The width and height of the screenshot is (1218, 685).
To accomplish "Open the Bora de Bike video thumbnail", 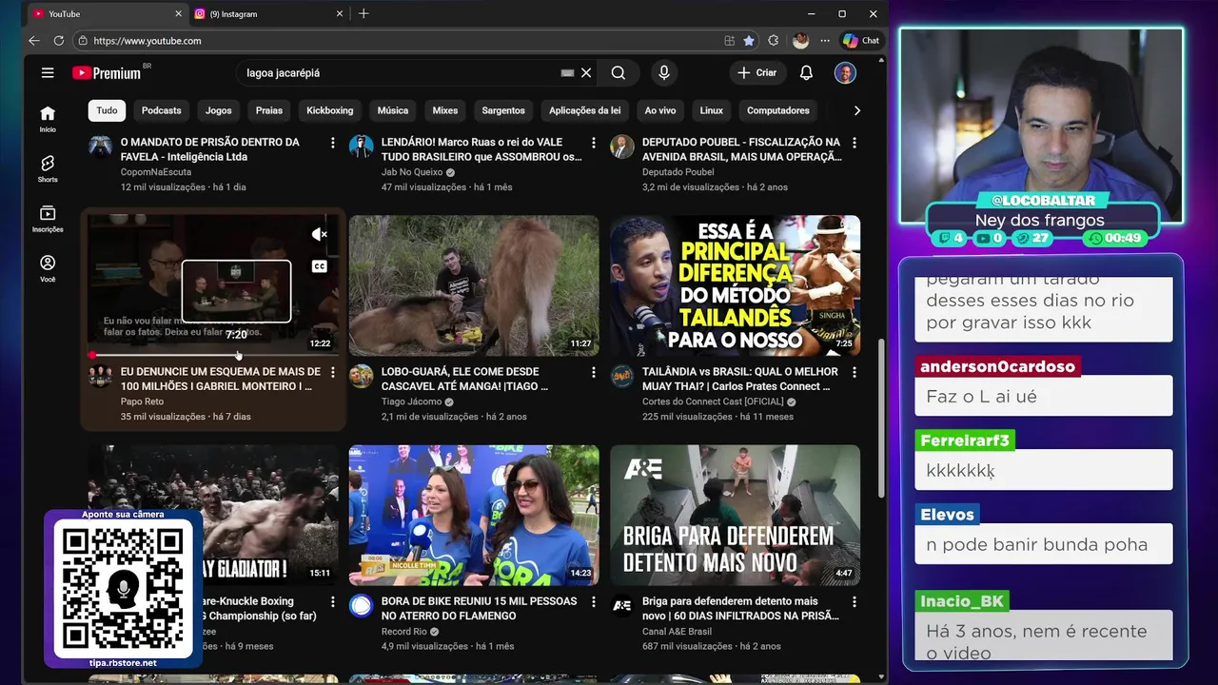I will (474, 515).
